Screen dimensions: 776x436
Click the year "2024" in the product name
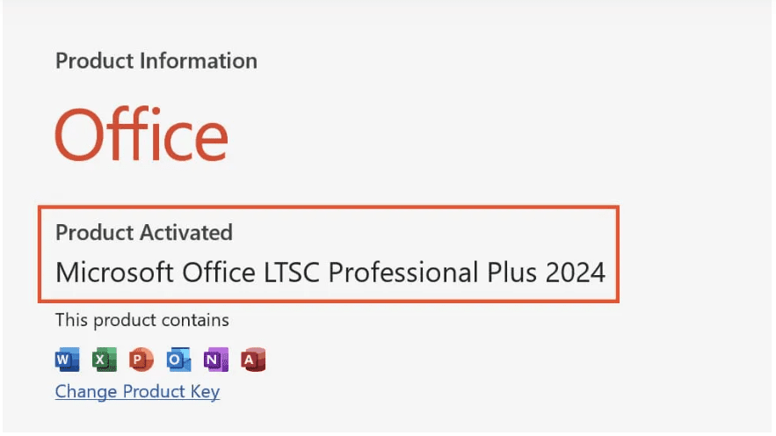coord(575,272)
